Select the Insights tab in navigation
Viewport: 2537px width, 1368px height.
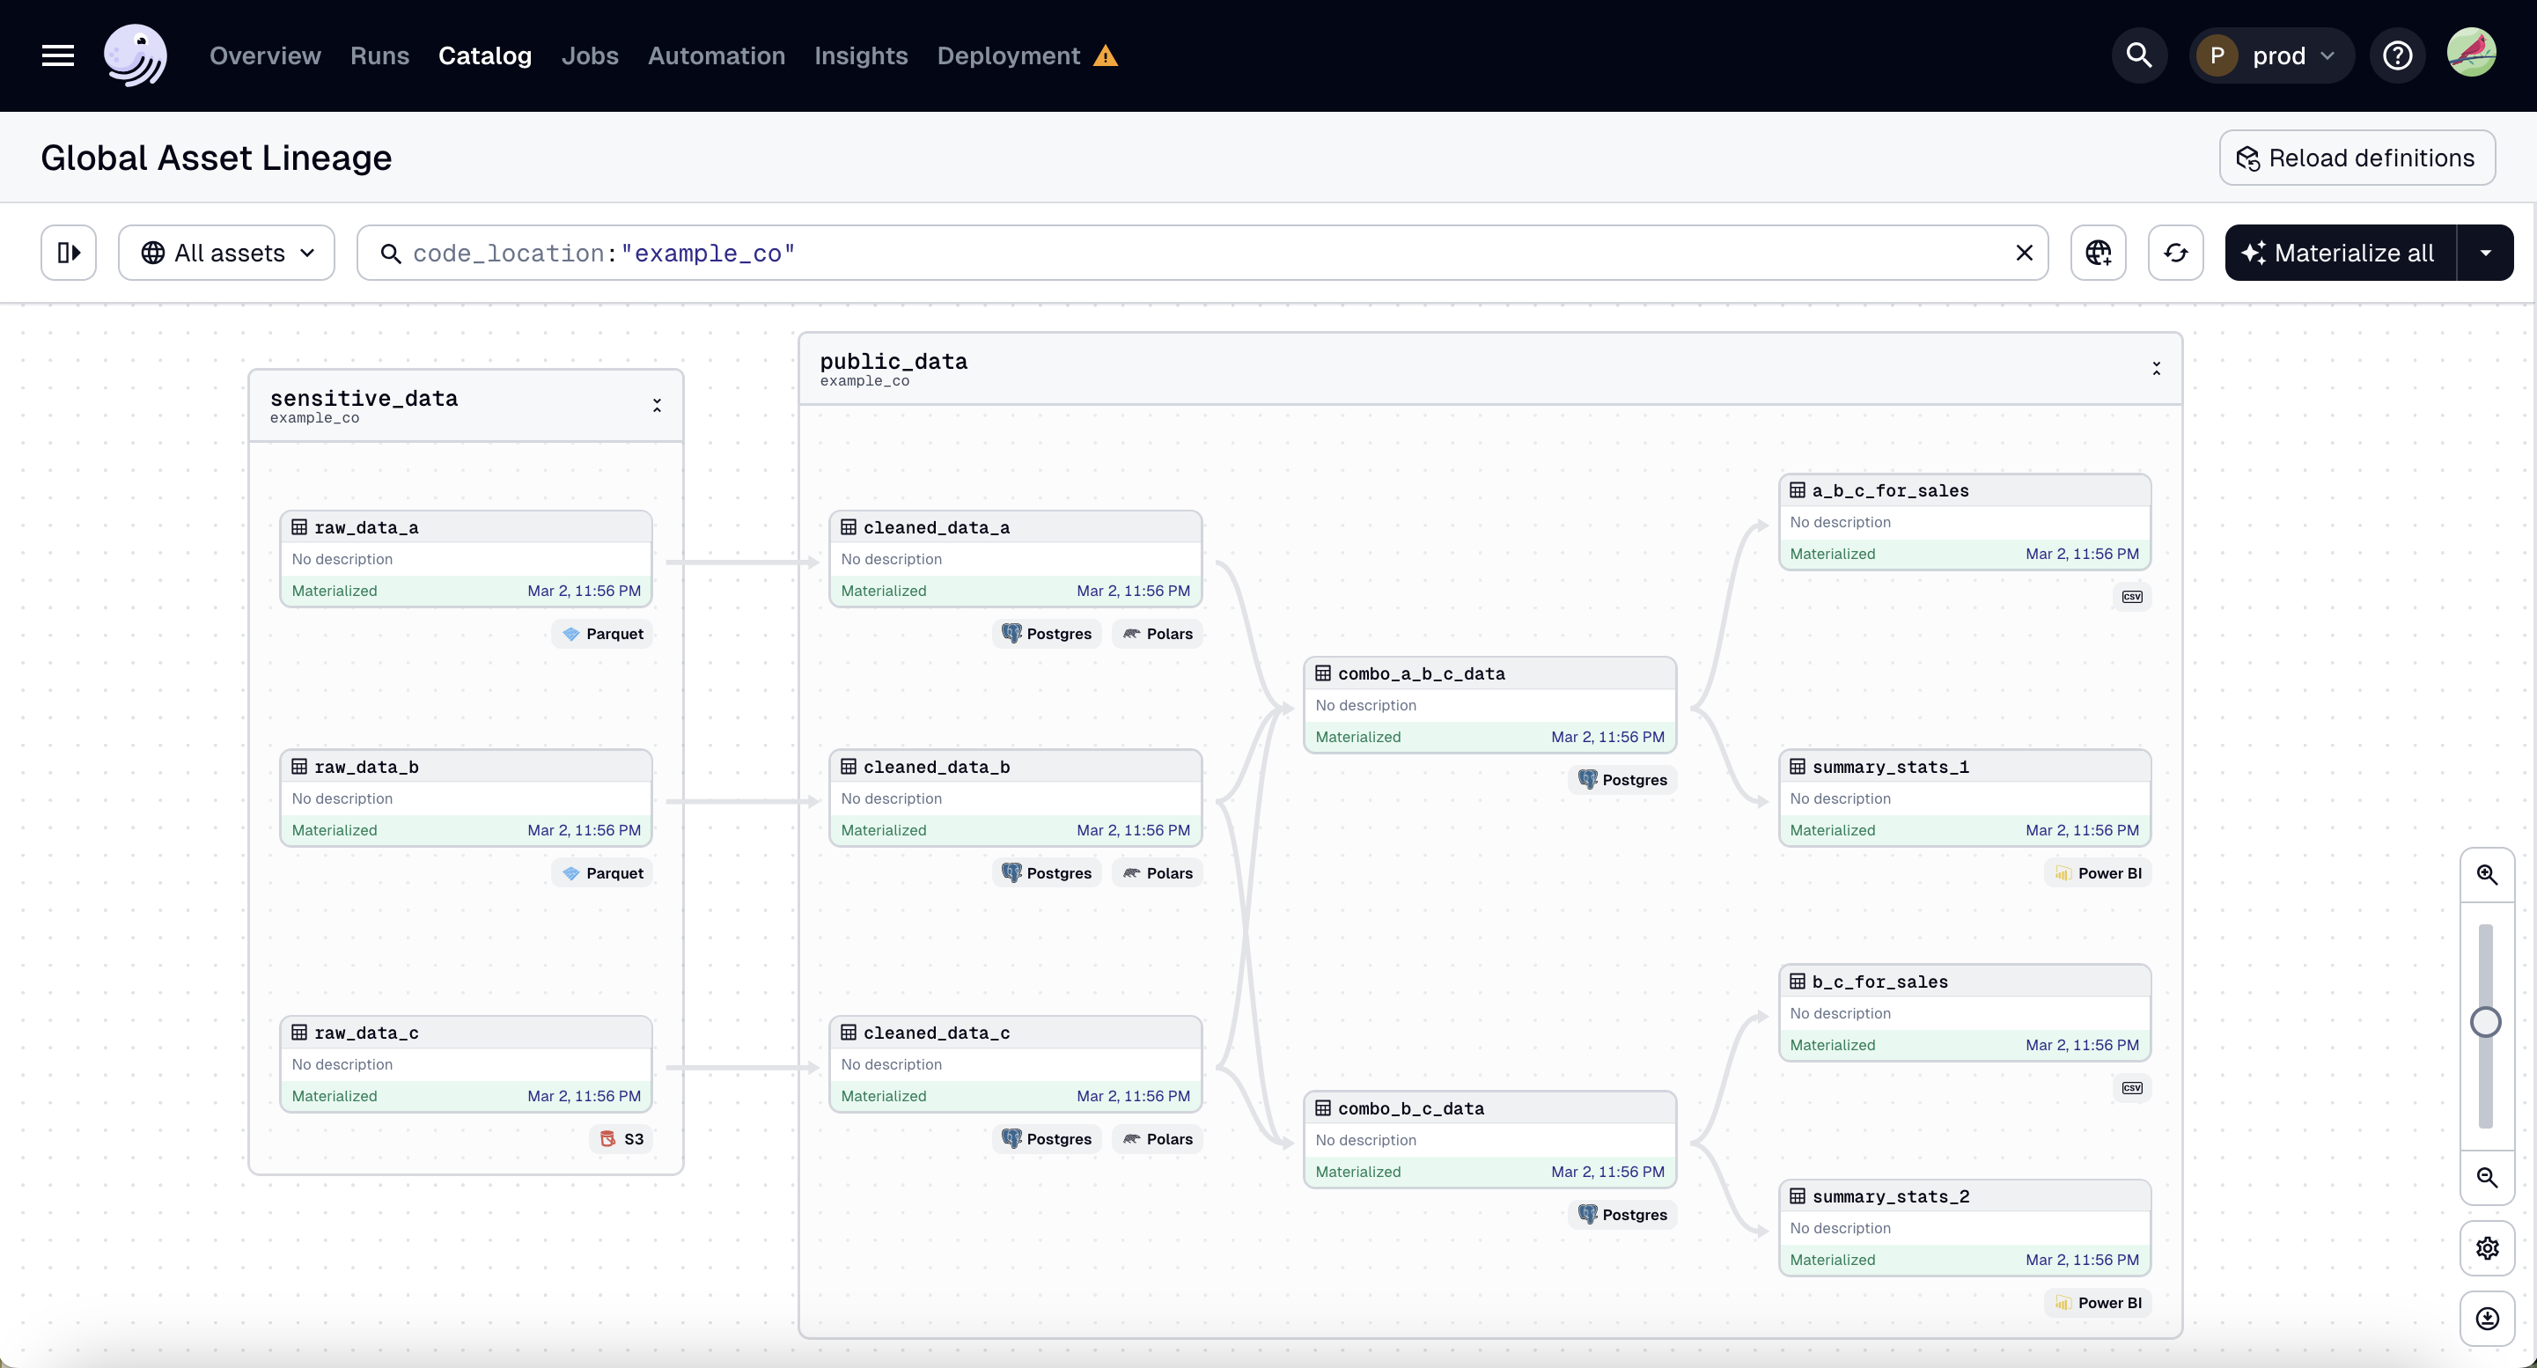(x=861, y=55)
